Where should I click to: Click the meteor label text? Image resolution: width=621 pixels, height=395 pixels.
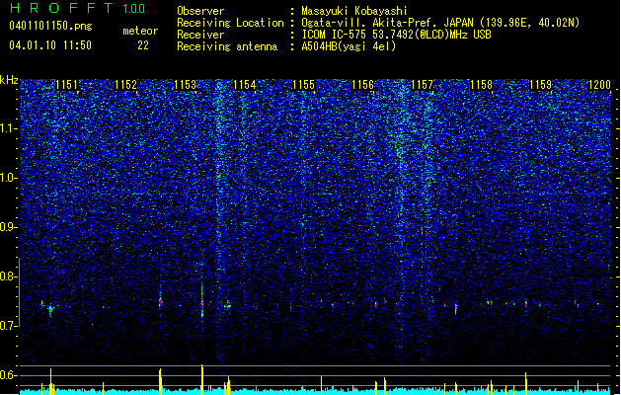140,31
